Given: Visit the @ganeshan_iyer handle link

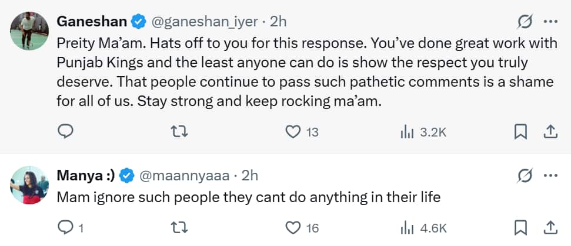Looking at the screenshot, I should pos(205,22).
